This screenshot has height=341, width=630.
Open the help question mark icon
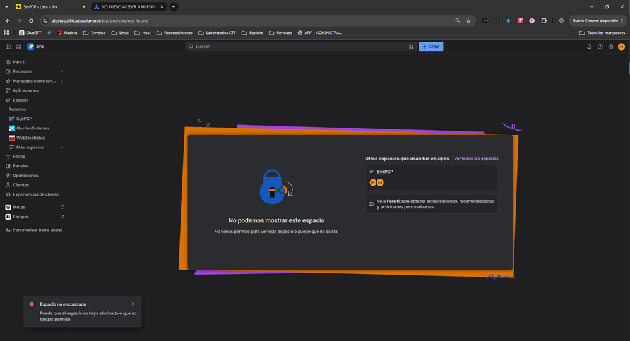click(x=600, y=47)
